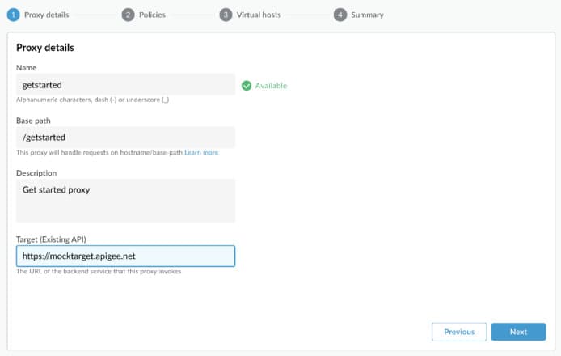
Task: Click the Description field label
Action: point(36,173)
